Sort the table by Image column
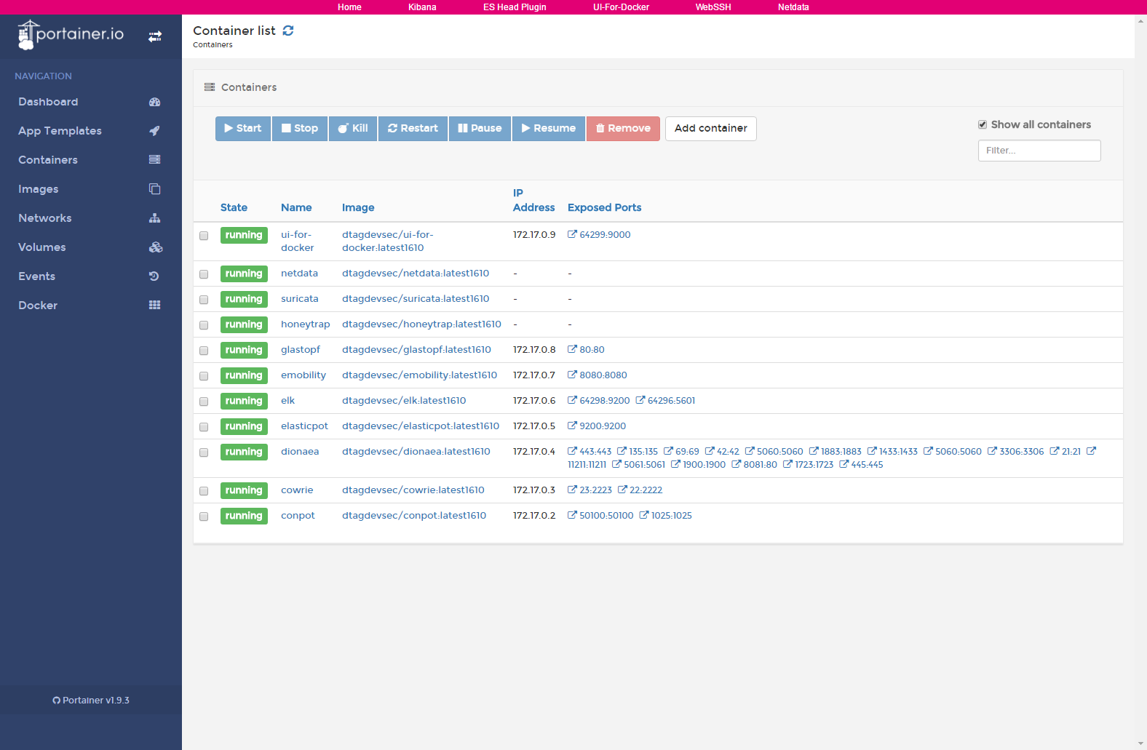This screenshot has width=1147, height=750. (x=358, y=207)
